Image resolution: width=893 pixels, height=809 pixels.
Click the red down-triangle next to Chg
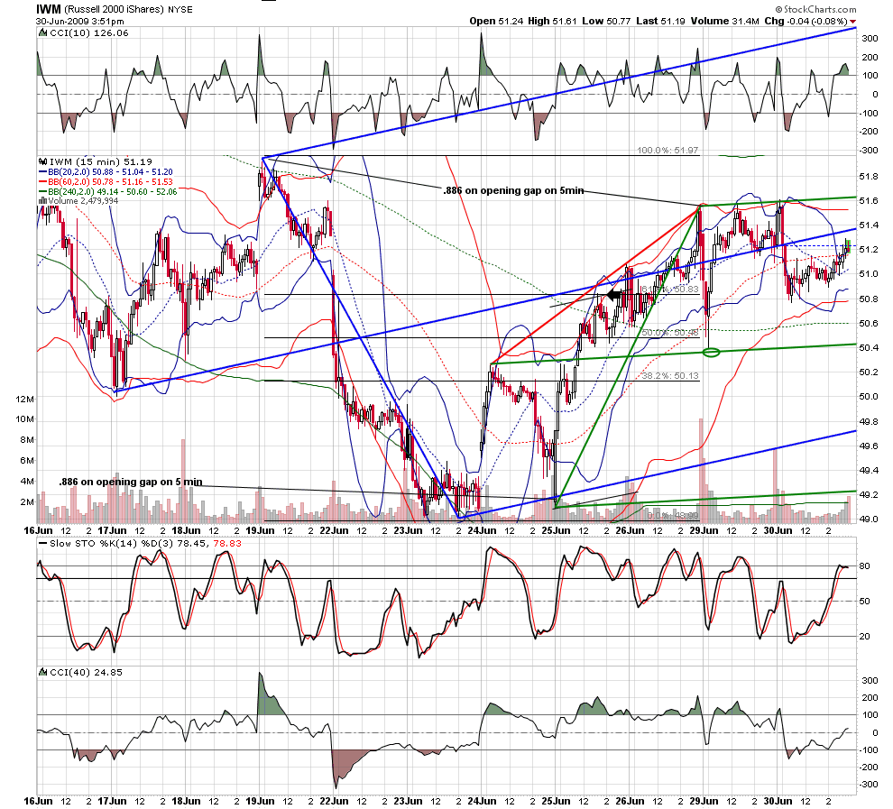pyautogui.click(x=852, y=22)
